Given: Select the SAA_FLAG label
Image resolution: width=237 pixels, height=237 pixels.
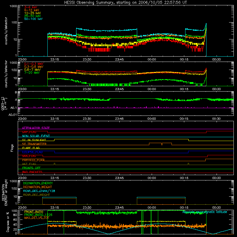Looking at the screenshot, I should 29,156.
